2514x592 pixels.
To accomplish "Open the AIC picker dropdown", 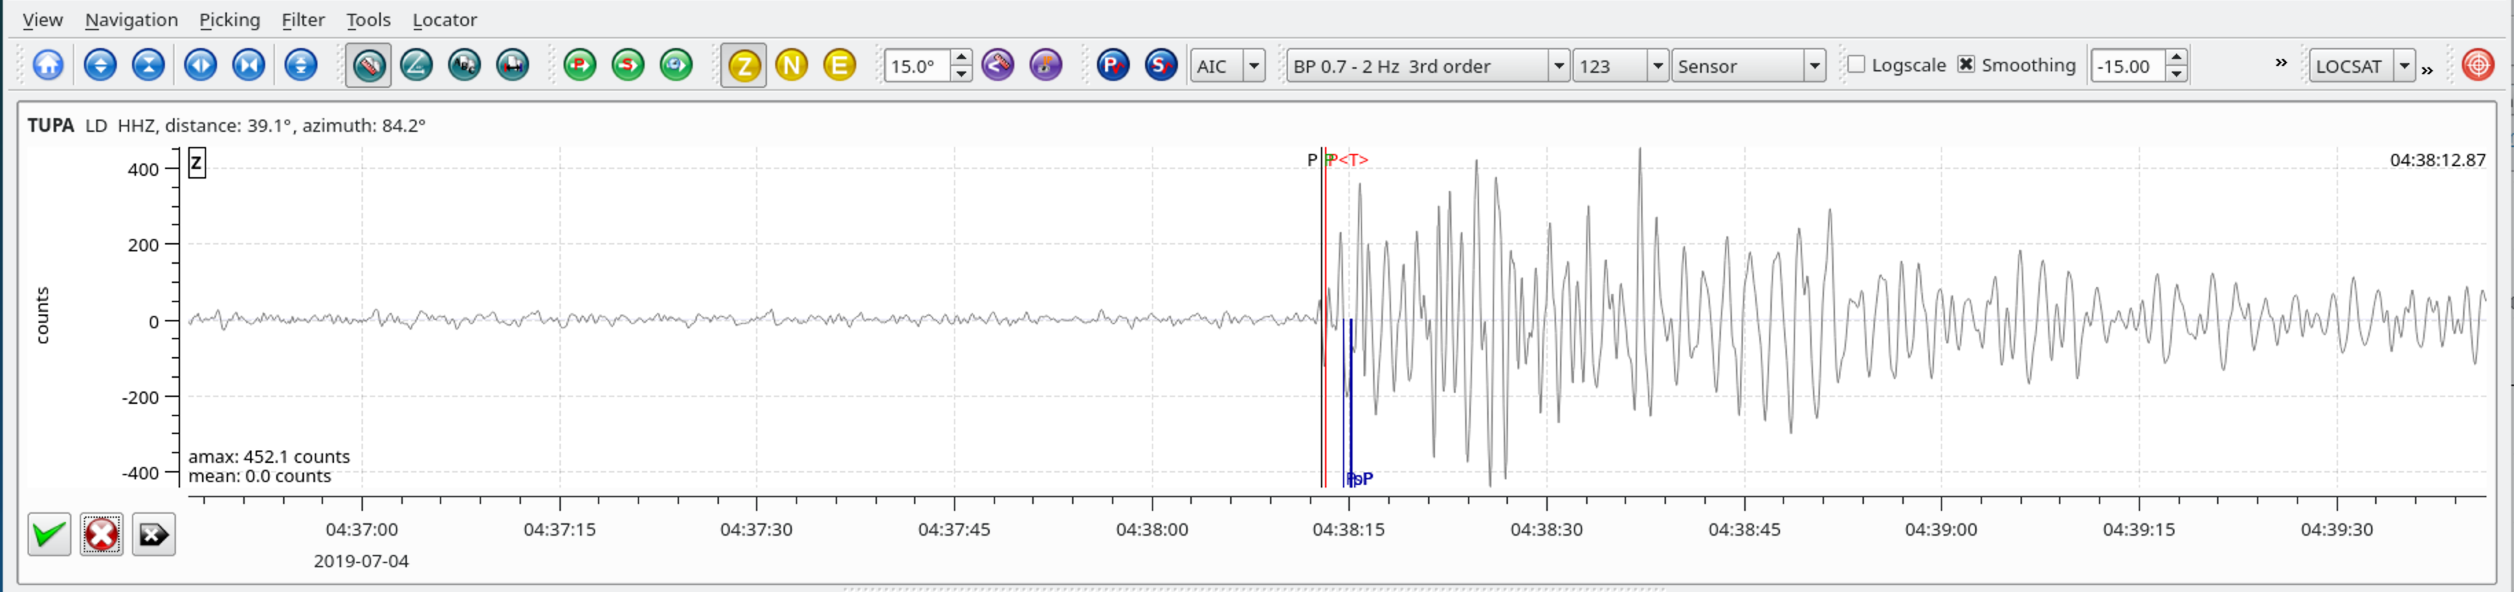I will pos(1227,65).
